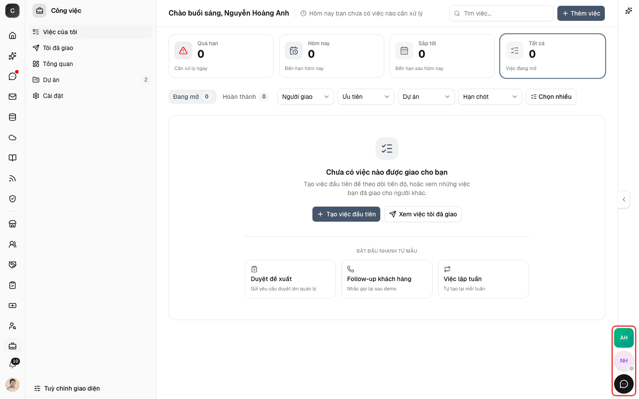Open the database icon in the left rail
The height and width of the screenshot is (399, 639).
tap(12, 117)
